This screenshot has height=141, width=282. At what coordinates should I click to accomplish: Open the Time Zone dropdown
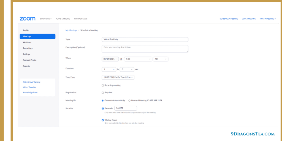click(x=118, y=77)
